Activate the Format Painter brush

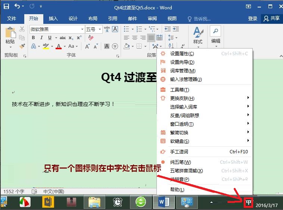pyautogui.click(x=22, y=46)
